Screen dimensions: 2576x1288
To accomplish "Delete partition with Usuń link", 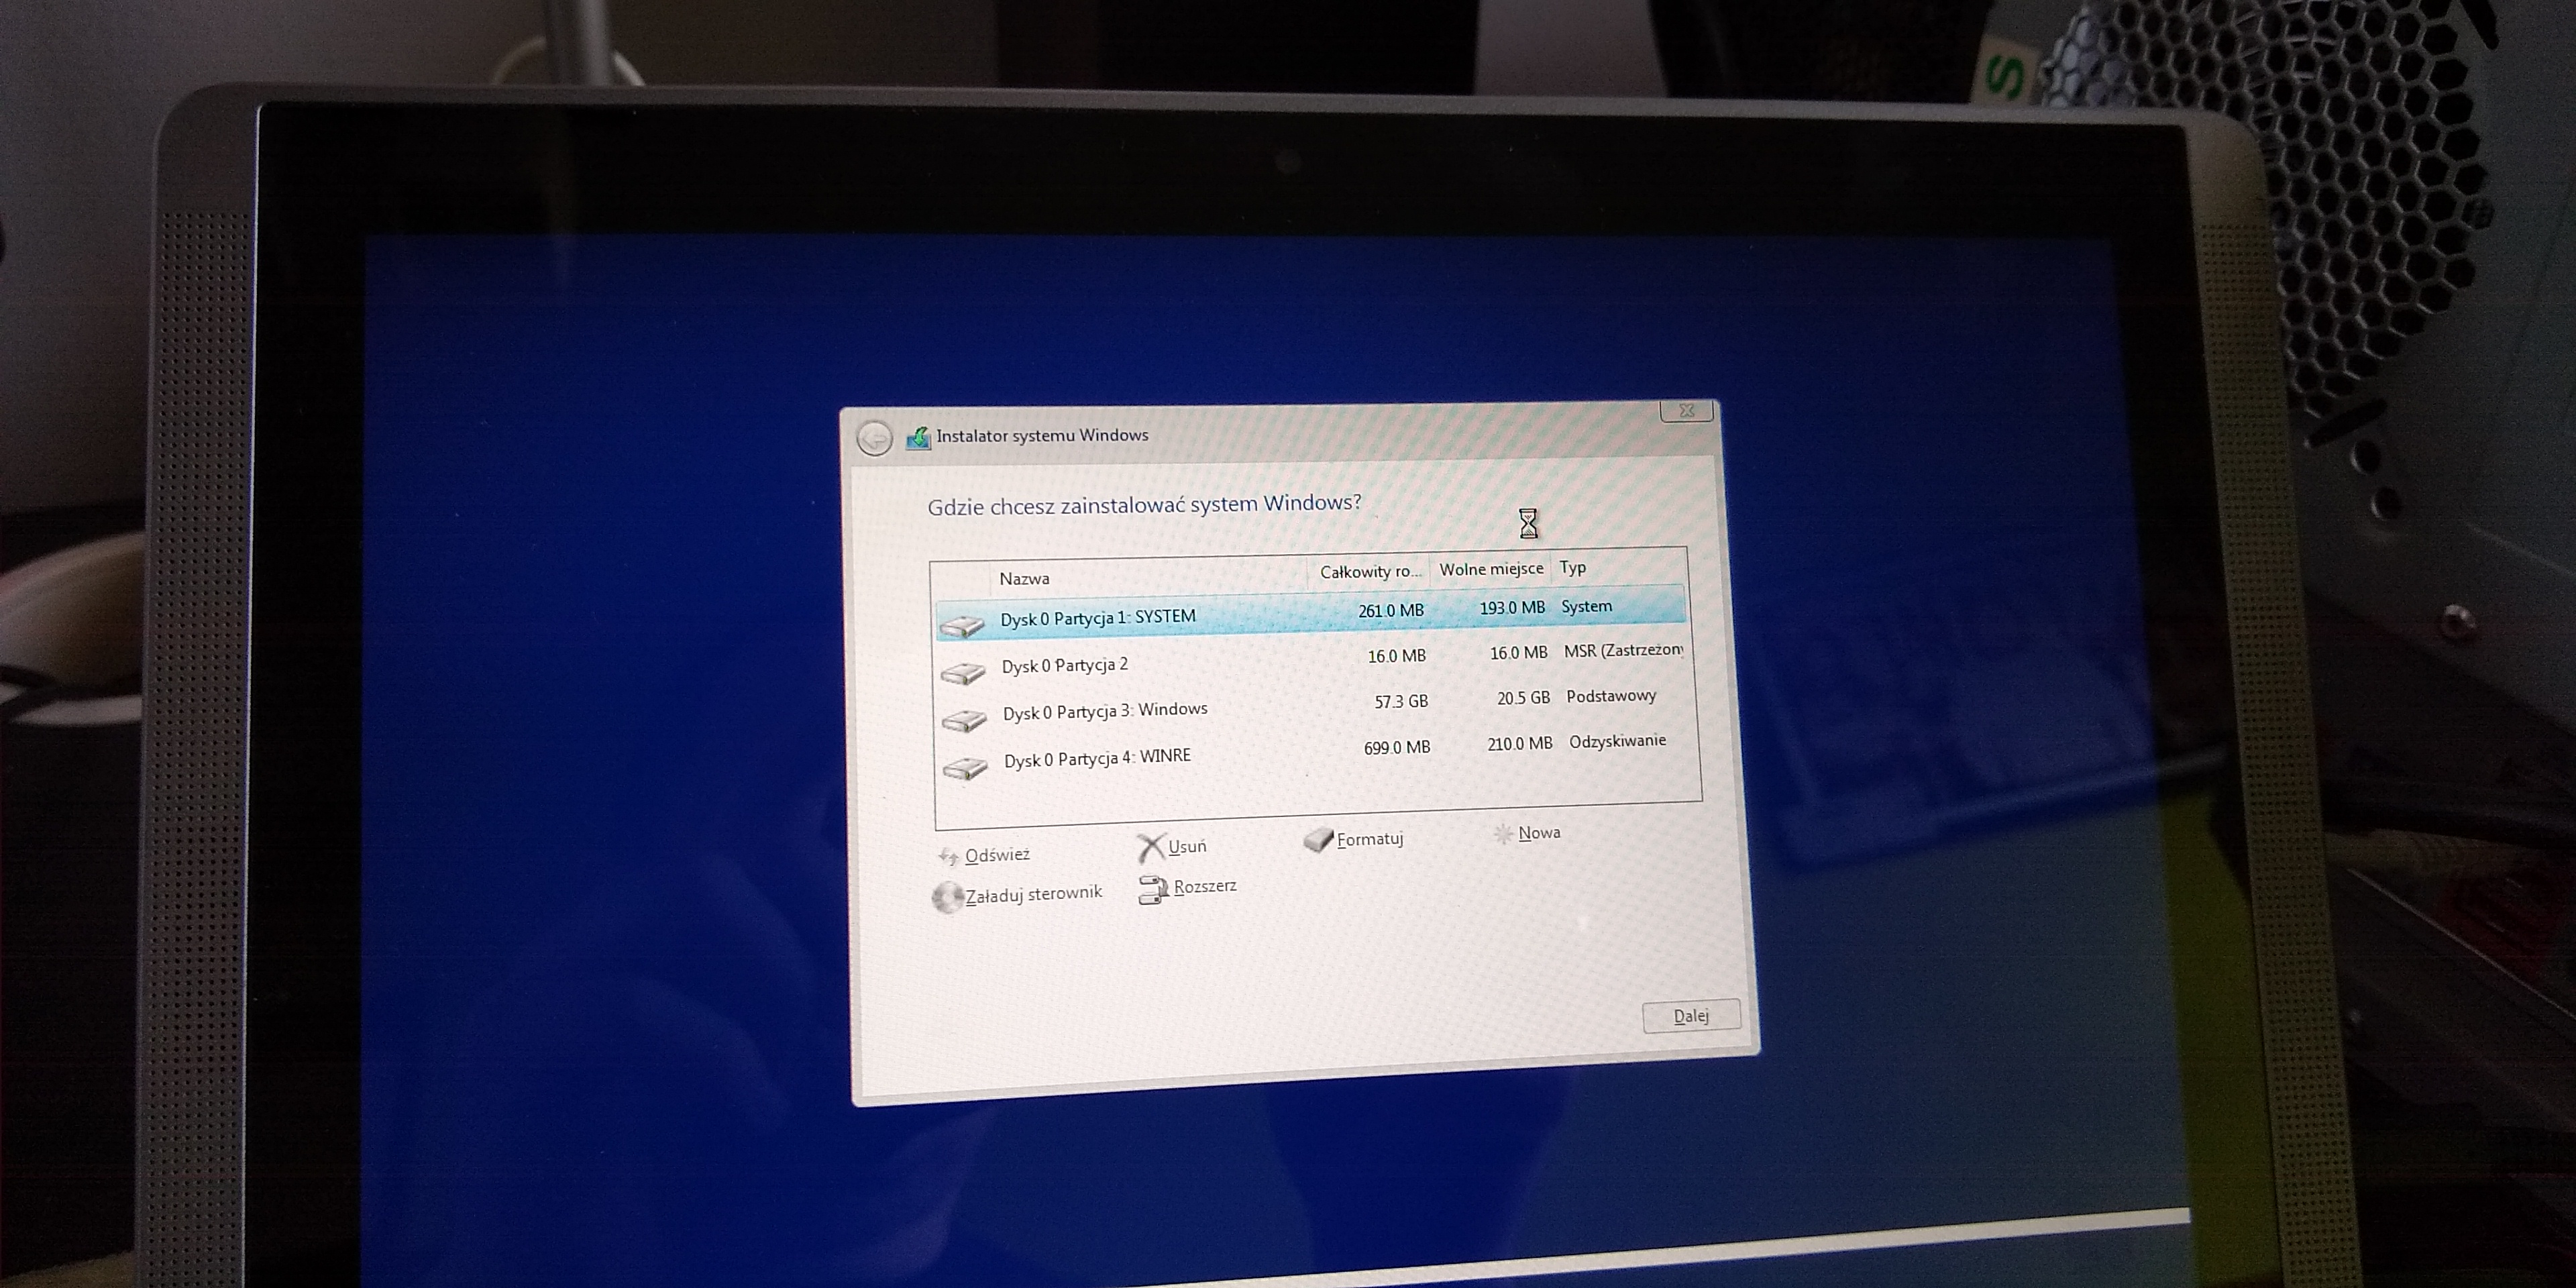I will point(1188,847).
